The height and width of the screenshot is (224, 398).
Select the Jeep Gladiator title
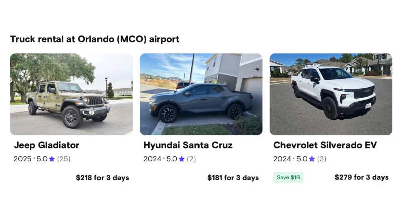coord(46,145)
